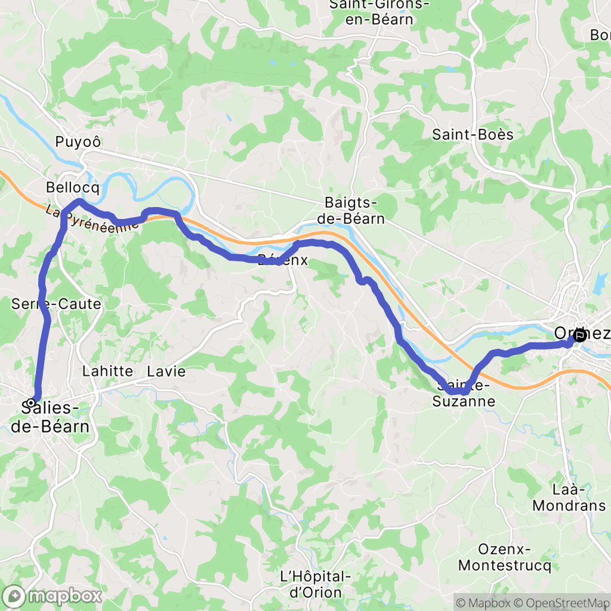Click the Salies-de-Béarn town label
The image size is (611, 611).
(x=50, y=417)
